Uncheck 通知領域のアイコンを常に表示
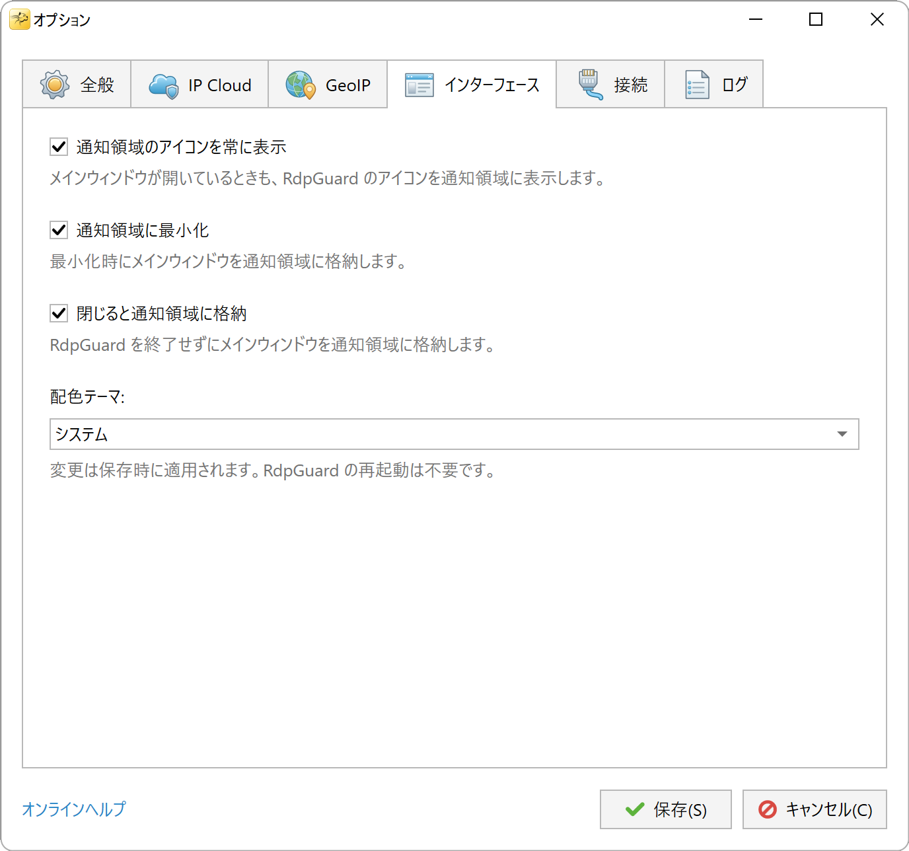The width and height of the screenshot is (909, 851). 59,147
